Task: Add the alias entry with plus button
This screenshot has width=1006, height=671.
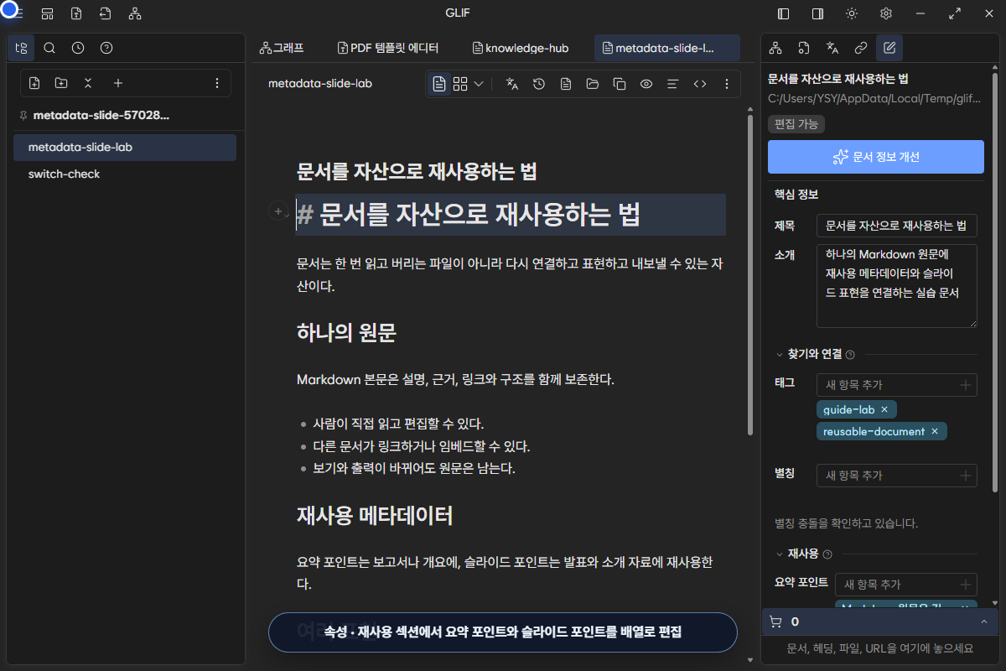Action: pyautogui.click(x=966, y=476)
